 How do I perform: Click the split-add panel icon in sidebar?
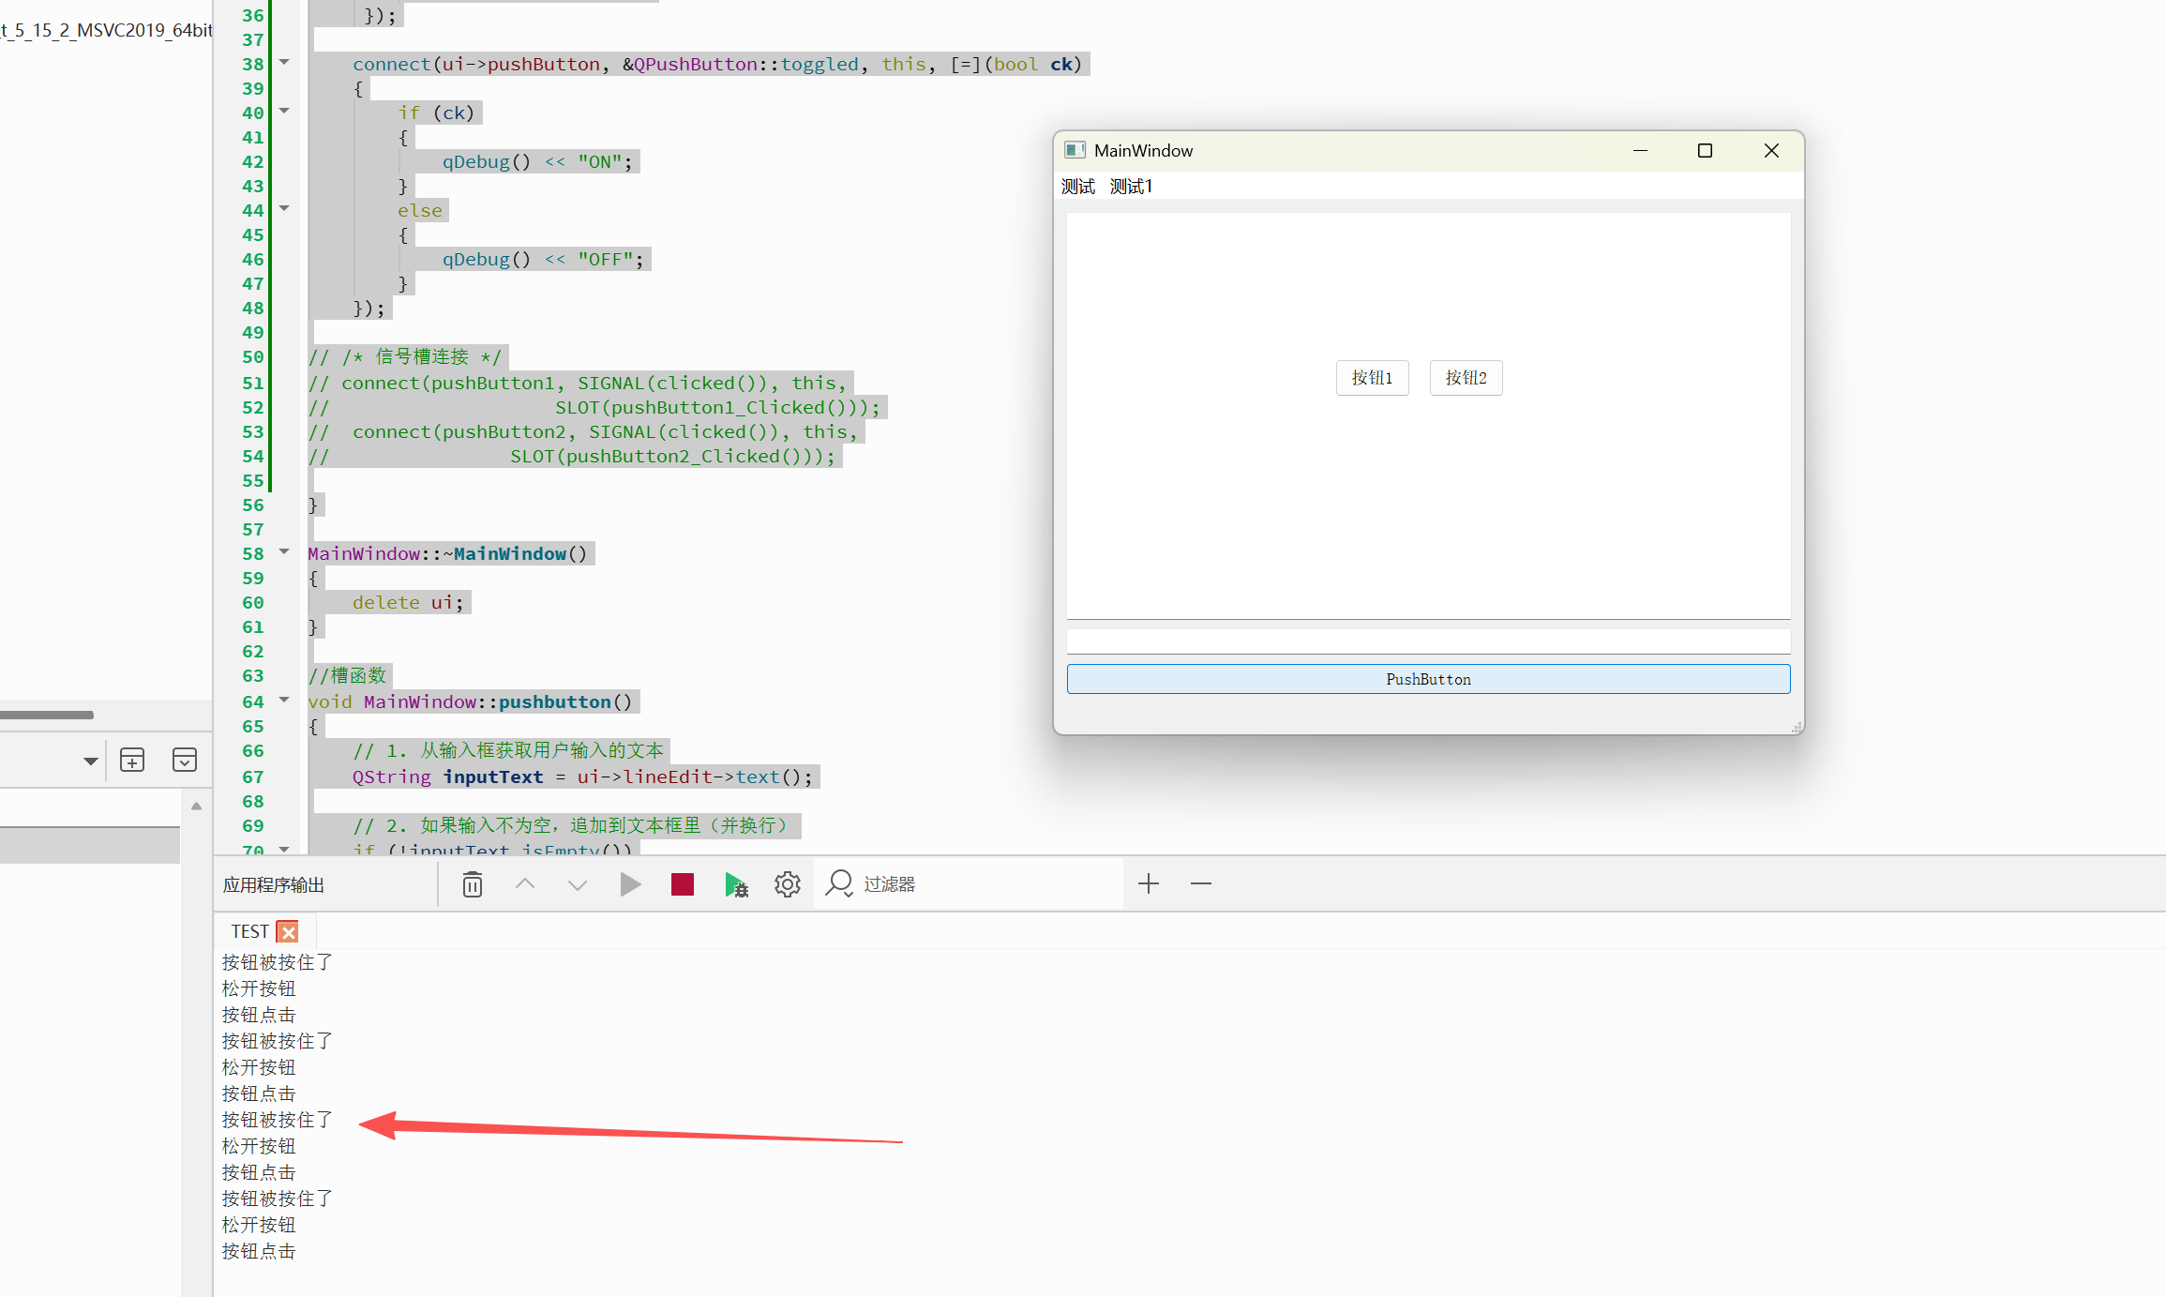(x=132, y=760)
